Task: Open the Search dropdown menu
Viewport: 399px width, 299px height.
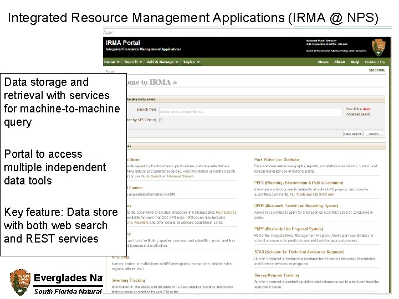Action: point(133,62)
